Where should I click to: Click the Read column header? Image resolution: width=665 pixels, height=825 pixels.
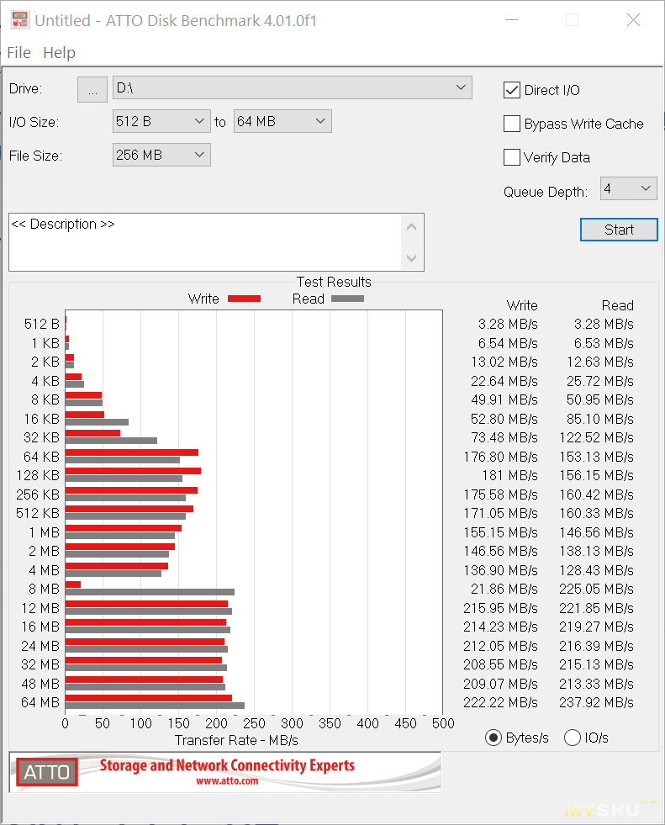(618, 305)
